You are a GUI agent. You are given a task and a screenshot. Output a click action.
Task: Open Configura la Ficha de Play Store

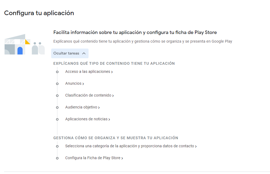93,158
